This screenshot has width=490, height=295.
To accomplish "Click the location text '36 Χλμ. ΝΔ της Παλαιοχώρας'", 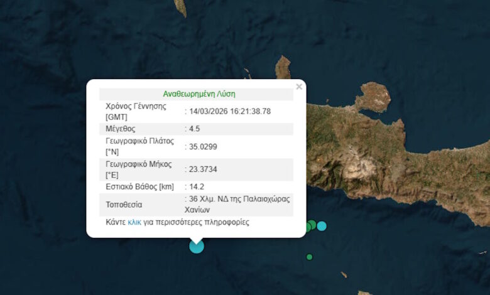I will (x=239, y=199).
